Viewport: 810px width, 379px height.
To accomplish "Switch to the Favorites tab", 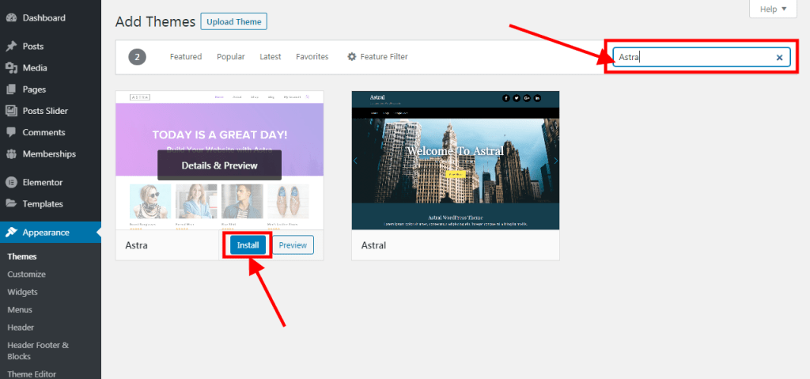I will (x=312, y=57).
